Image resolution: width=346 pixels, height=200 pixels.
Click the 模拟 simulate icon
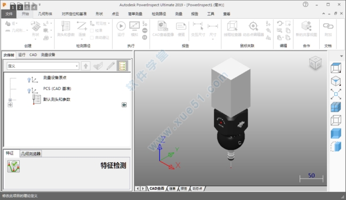(135, 26)
